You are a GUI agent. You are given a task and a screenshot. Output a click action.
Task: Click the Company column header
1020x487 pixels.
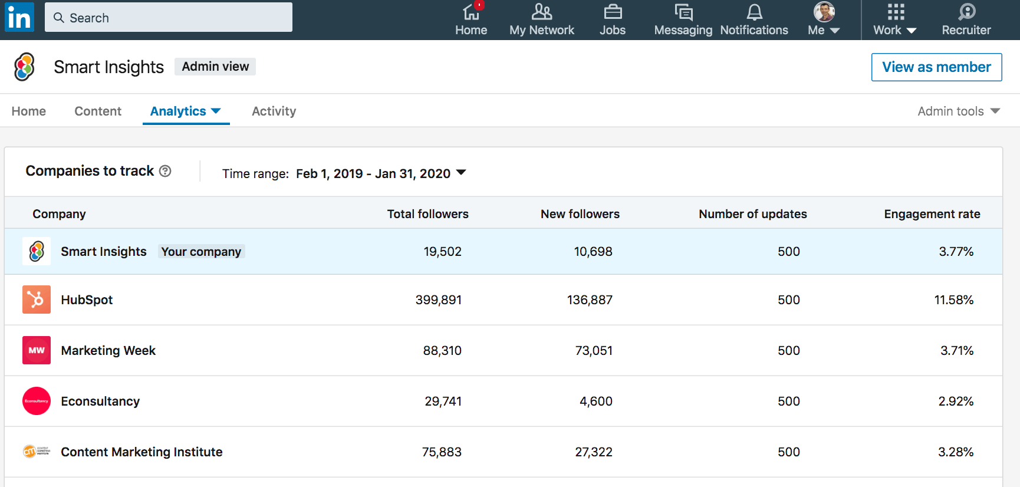pyautogui.click(x=59, y=214)
